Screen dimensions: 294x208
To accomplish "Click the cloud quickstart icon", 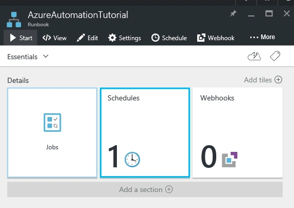I will coord(254,56).
